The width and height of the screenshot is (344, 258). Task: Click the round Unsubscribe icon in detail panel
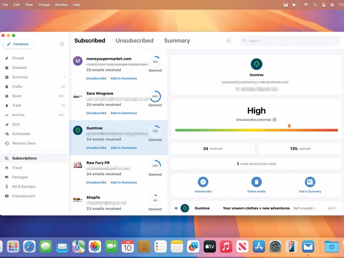[x=203, y=182]
